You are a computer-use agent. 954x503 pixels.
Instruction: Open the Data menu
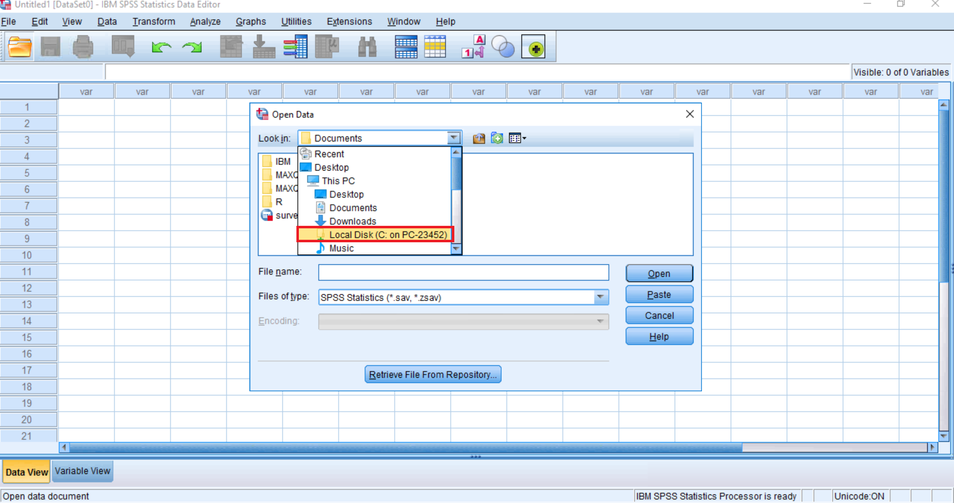click(107, 21)
